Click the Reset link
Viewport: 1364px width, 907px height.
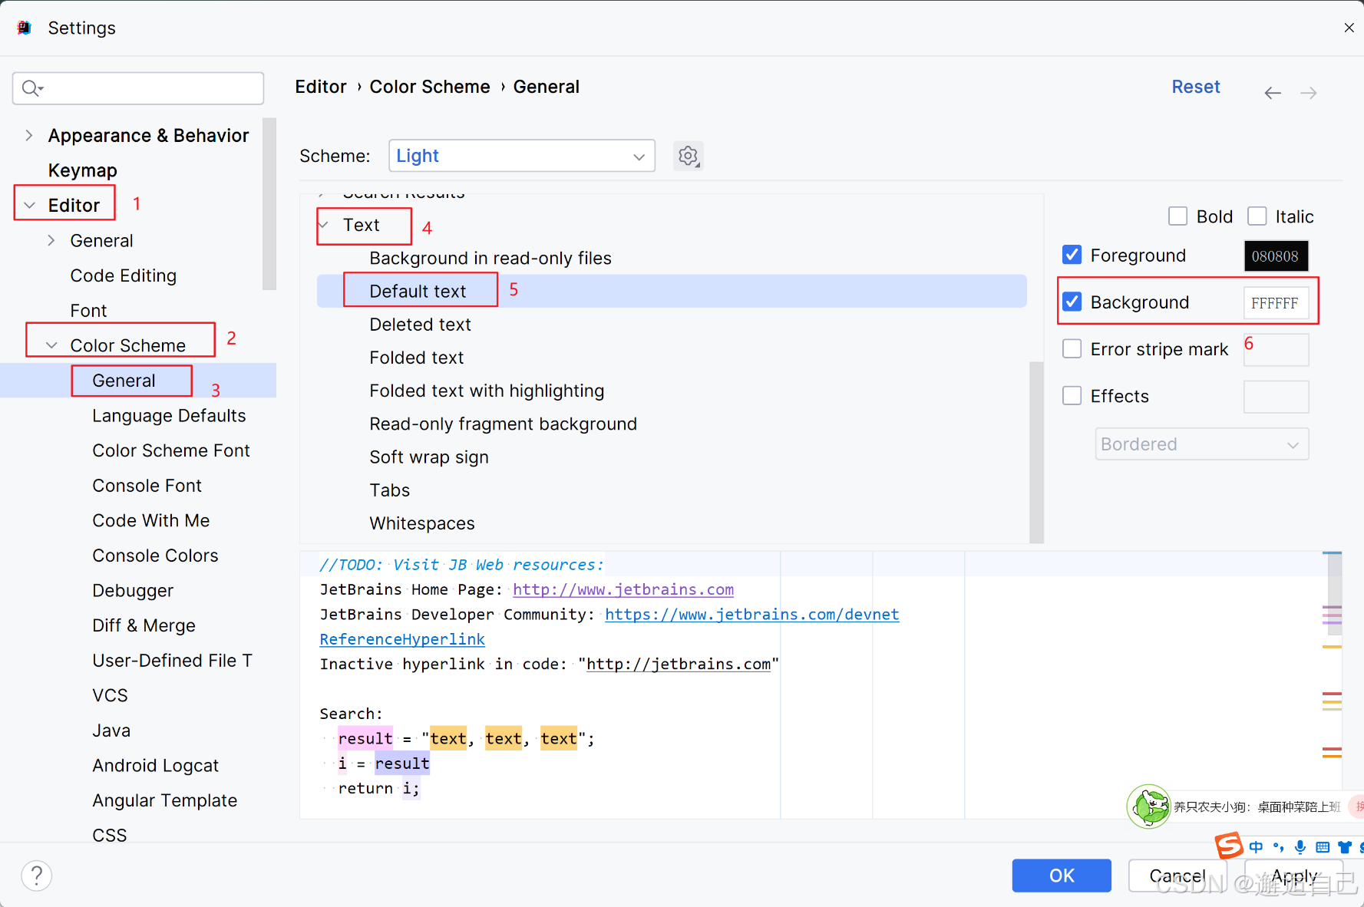pyautogui.click(x=1195, y=87)
